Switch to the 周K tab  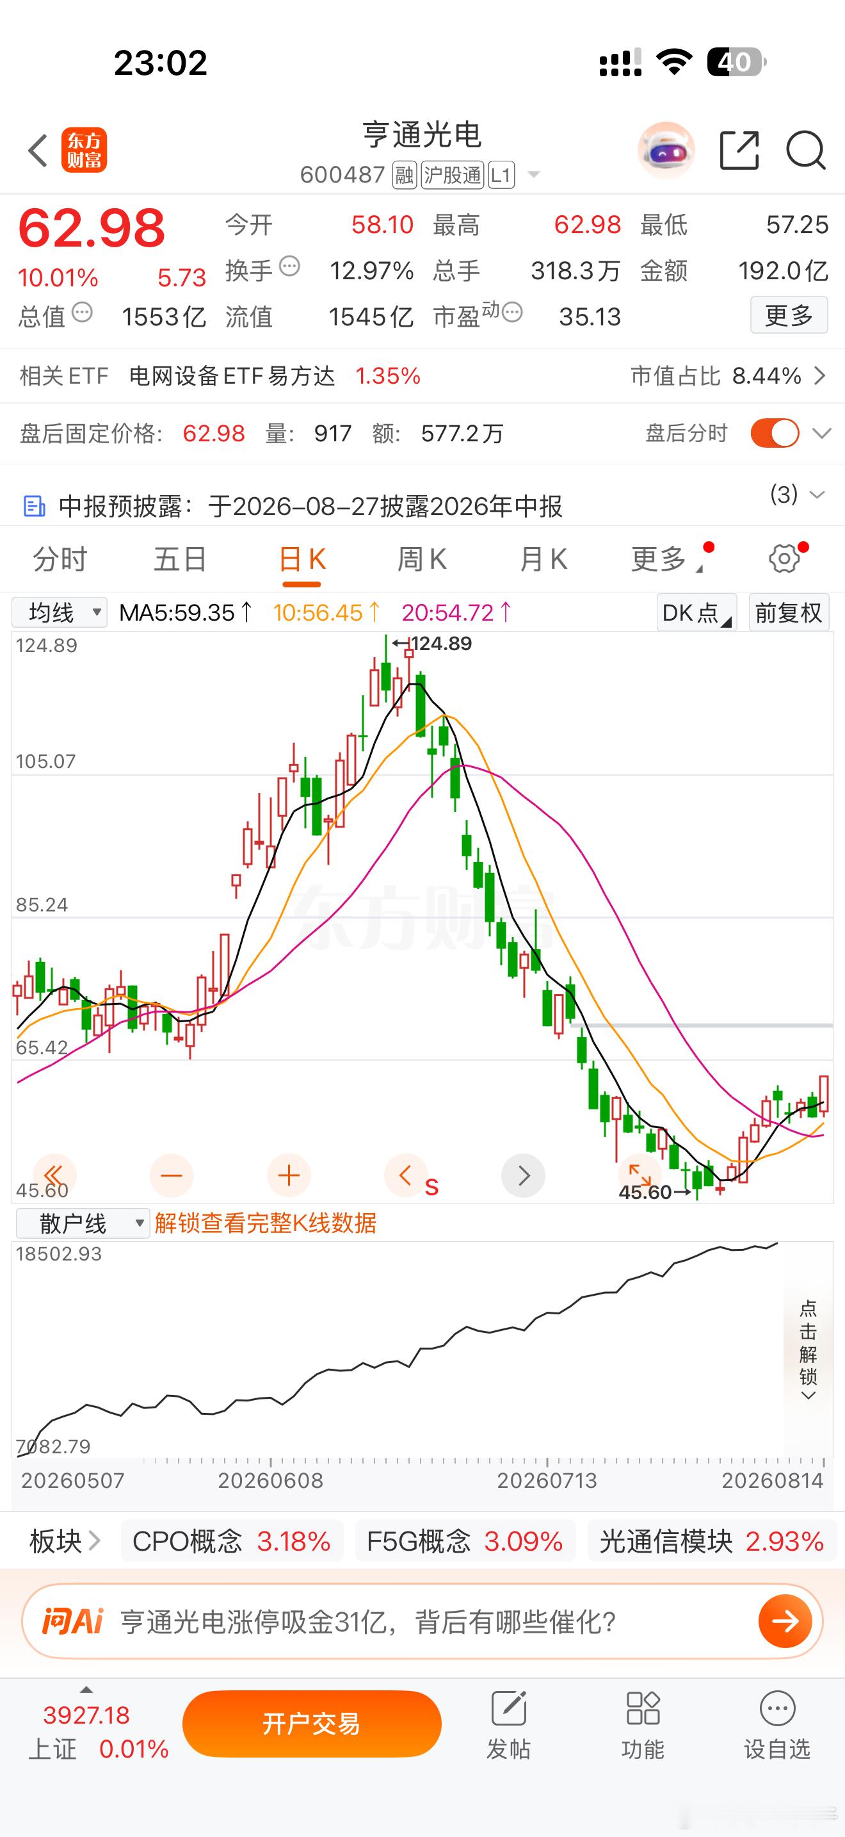coord(422,559)
